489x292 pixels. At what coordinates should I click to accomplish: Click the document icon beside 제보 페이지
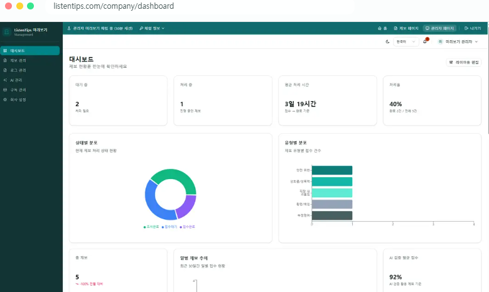(x=395, y=28)
